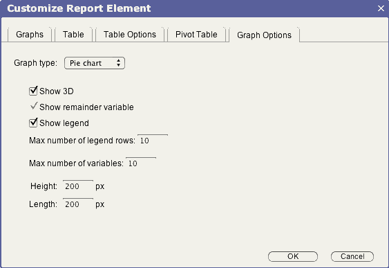Open the Graph type Pie chart dropdown
This screenshot has width=389, height=268.
95,63
